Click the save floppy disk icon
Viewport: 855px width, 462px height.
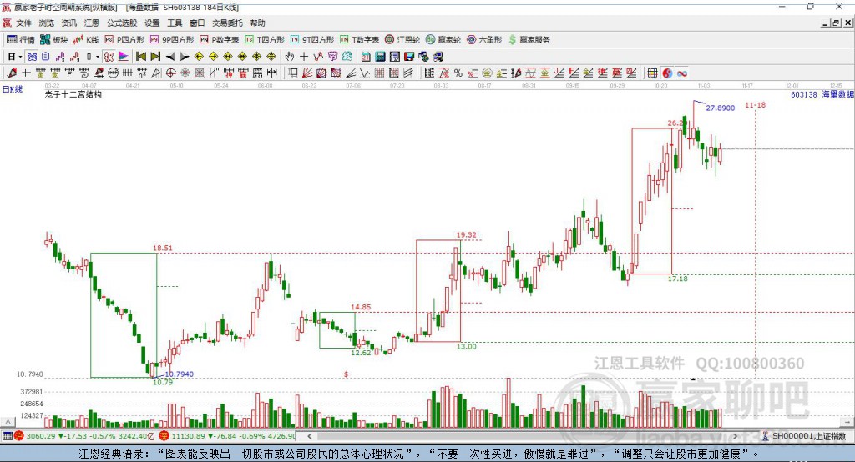pos(409,57)
